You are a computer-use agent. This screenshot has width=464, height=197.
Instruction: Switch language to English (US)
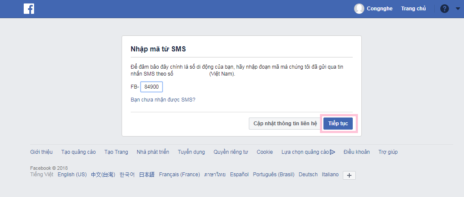pyautogui.click(x=72, y=175)
